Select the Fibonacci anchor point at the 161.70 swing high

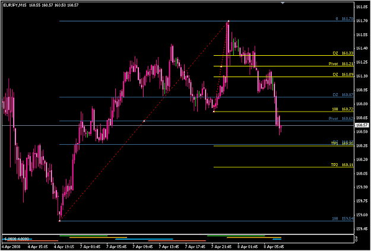click(229, 21)
